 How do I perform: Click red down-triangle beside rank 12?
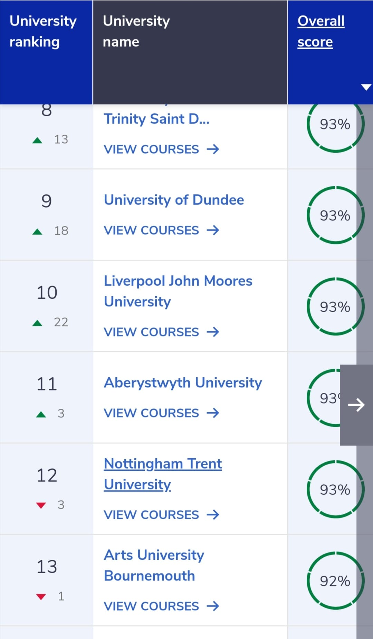[x=41, y=505]
